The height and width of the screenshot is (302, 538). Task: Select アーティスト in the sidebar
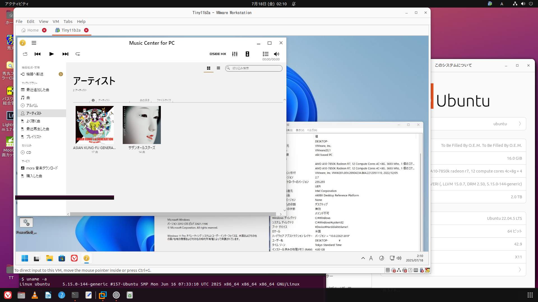(42, 113)
